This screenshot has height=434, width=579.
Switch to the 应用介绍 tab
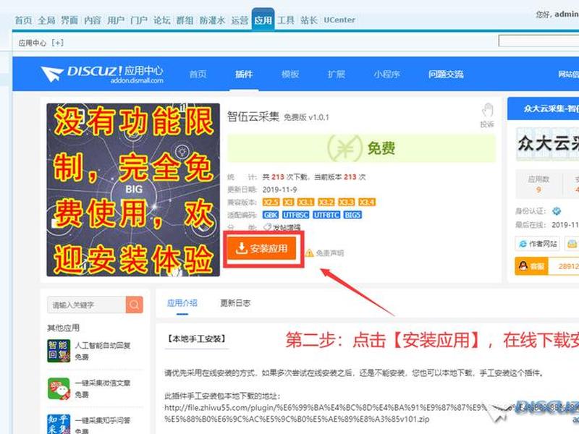(x=182, y=303)
